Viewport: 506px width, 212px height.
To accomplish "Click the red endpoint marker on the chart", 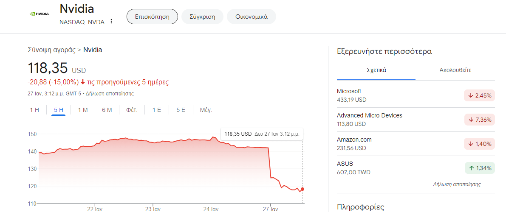I will pyautogui.click(x=302, y=189).
